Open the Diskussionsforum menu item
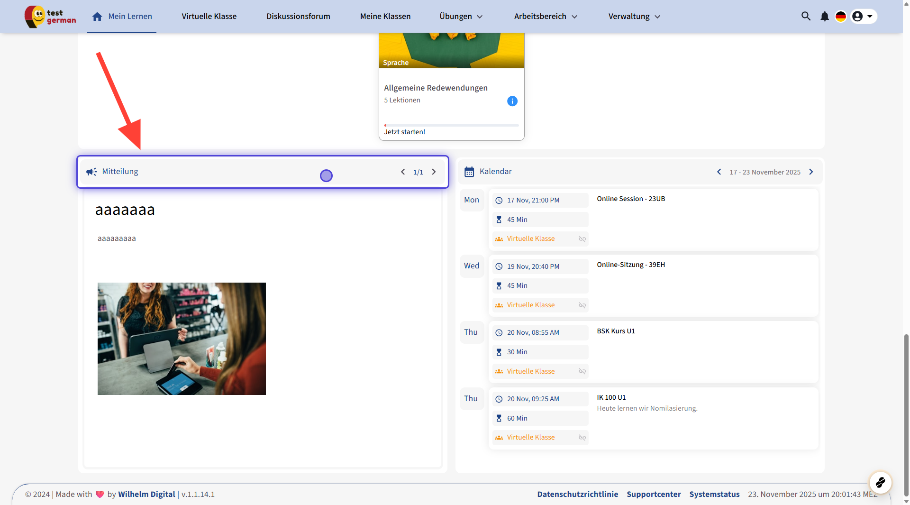This screenshot has height=505, width=910. tap(298, 17)
